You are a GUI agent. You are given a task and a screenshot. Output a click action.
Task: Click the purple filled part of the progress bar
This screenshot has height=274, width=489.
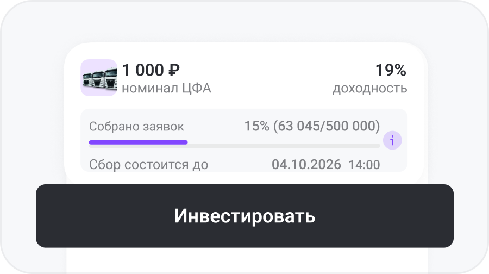pos(139,142)
